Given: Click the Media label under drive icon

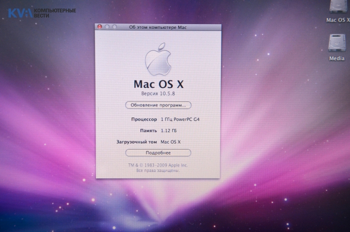Looking at the screenshot, I should (x=337, y=58).
